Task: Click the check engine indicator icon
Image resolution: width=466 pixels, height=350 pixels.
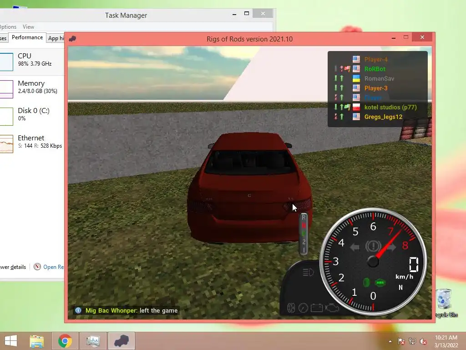Action: (x=332, y=308)
